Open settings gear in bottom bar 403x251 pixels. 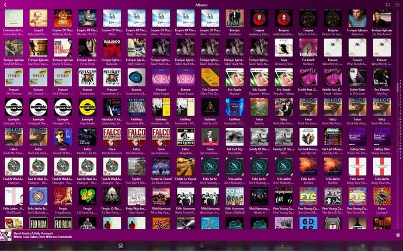[363, 246]
